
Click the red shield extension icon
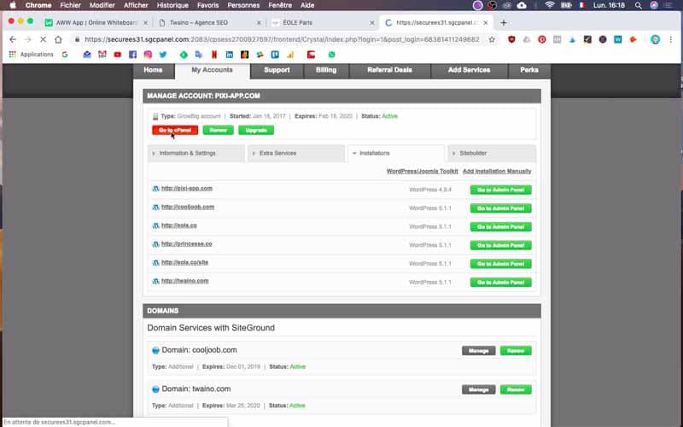[511, 39]
